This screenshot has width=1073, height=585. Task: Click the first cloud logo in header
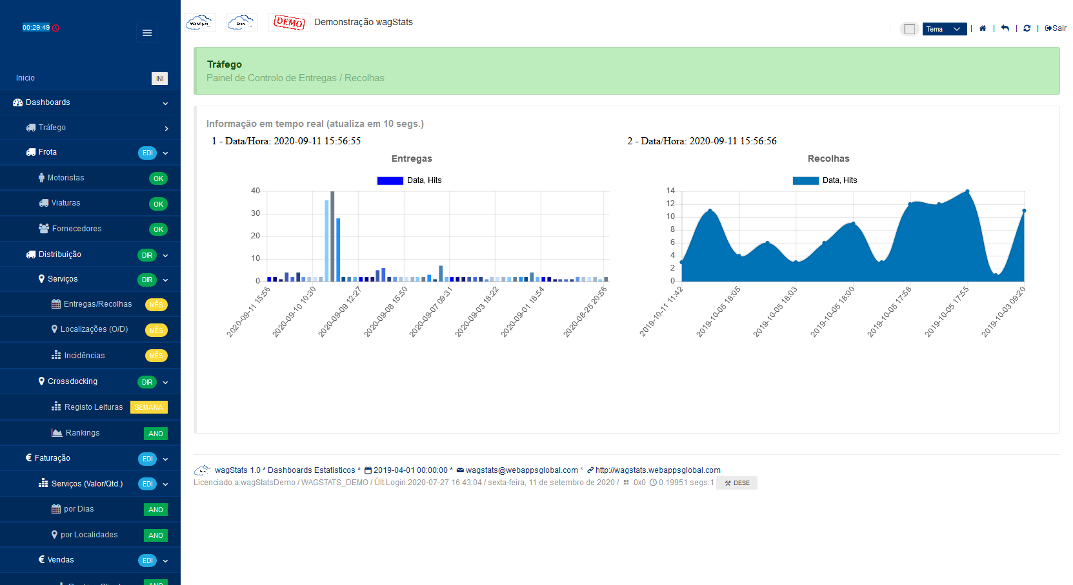click(x=200, y=23)
